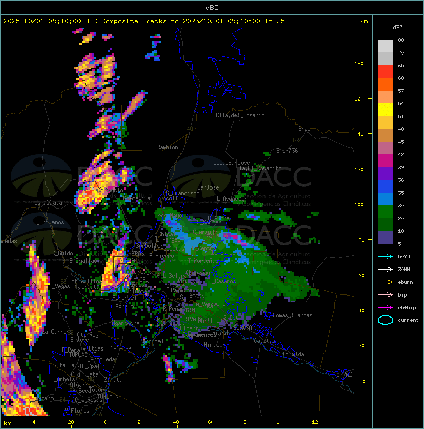This screenshot has height=429, width=424.
Task: Select the red 60-65 dBZ color band
Action: 385,72
